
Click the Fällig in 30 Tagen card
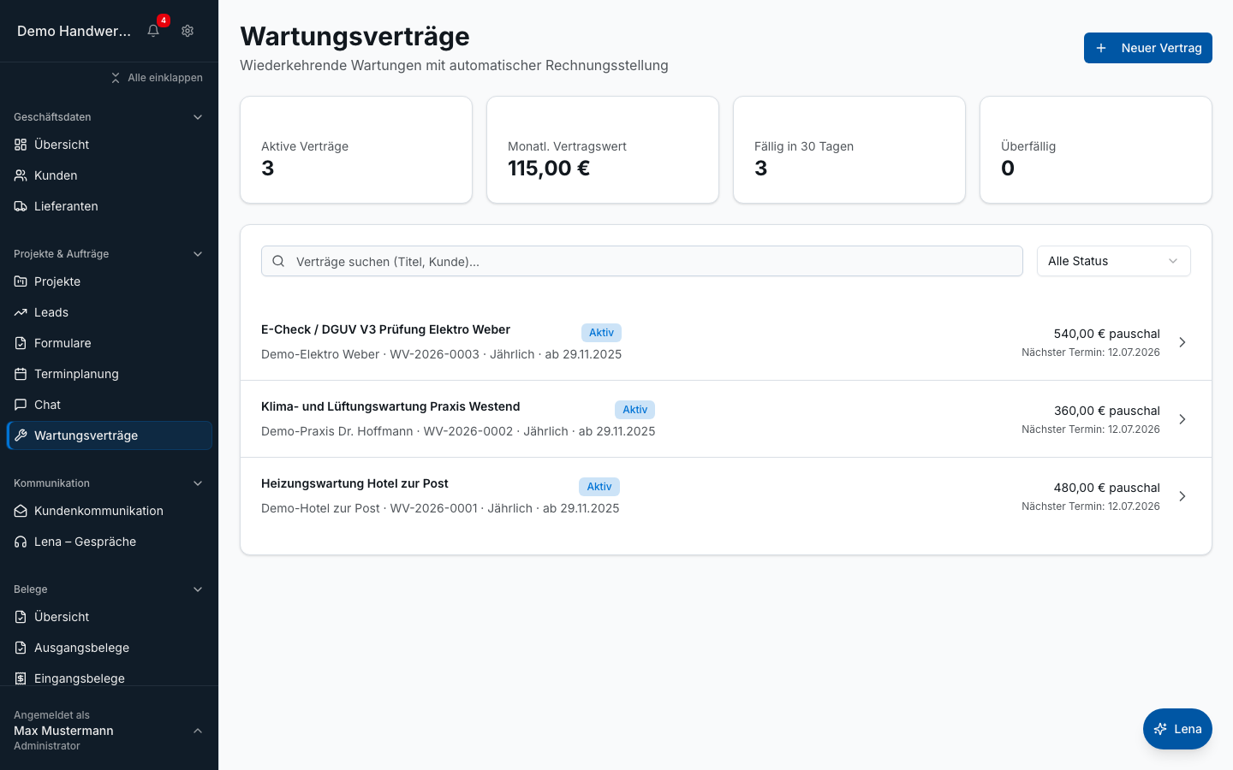[x=849, y=150]
